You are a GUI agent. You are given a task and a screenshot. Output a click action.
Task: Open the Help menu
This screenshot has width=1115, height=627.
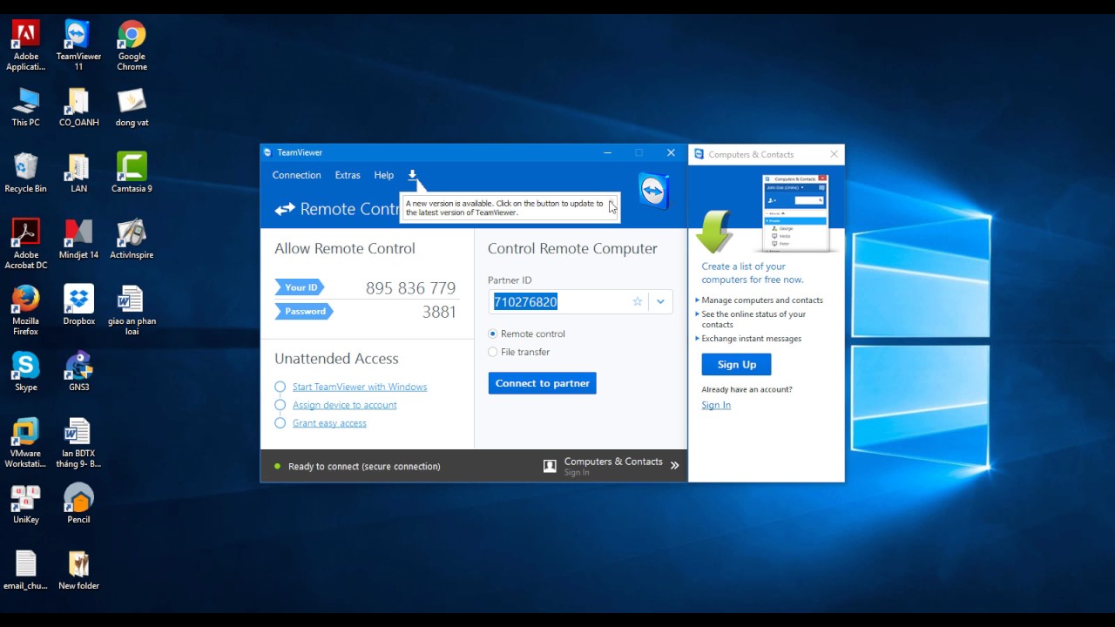point(384,175)
